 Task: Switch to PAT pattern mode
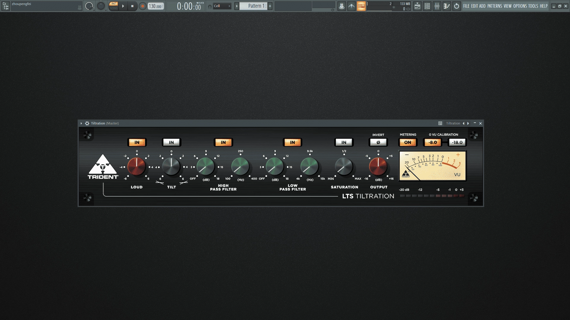(113, 4)
